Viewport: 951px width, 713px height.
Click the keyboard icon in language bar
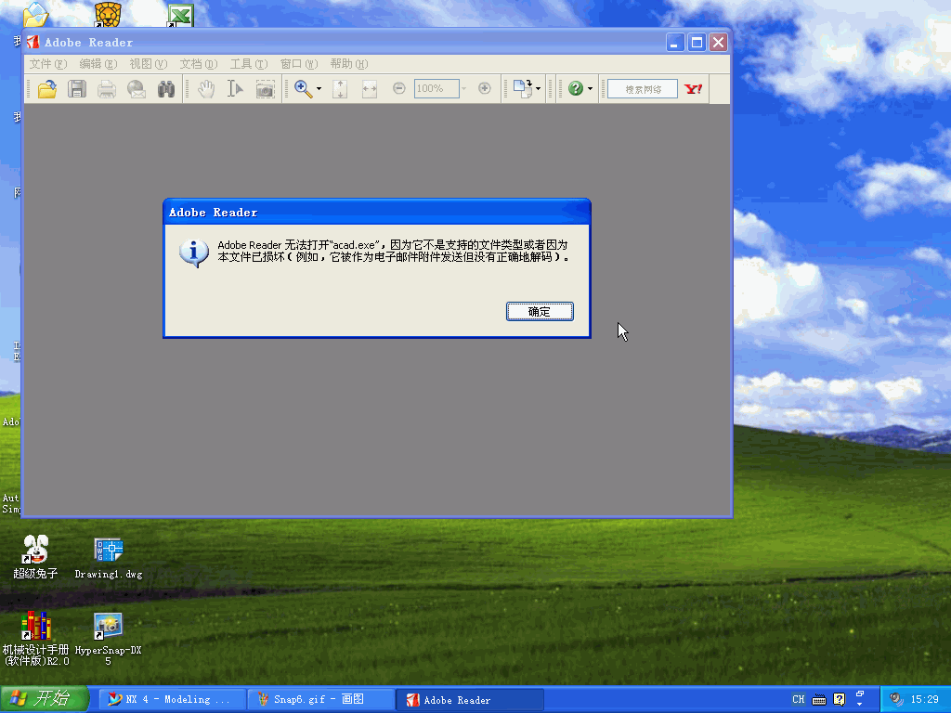(x=819, y=700)
